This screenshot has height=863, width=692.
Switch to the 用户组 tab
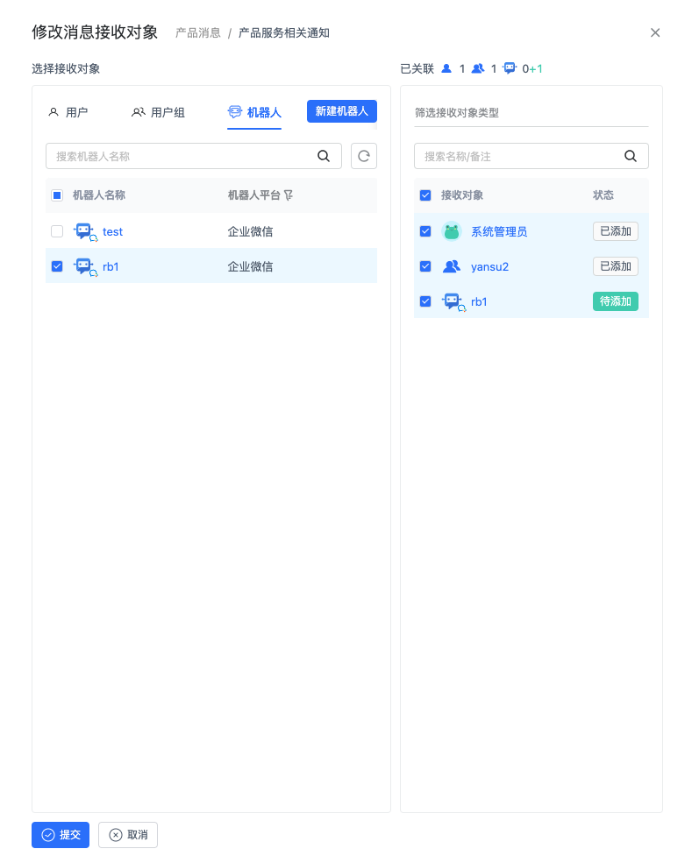tap(159, 112)
